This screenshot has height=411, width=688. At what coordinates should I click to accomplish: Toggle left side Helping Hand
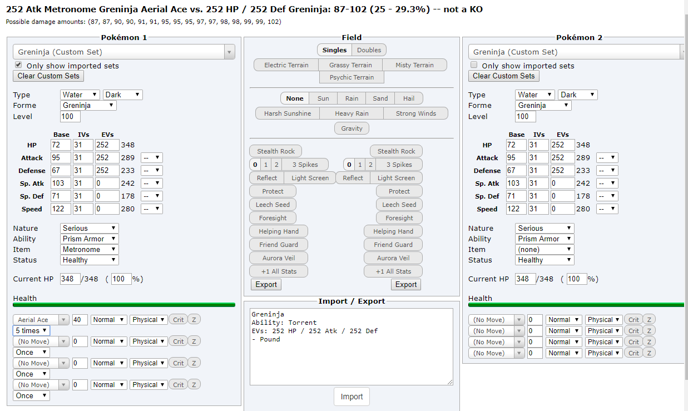279,231
